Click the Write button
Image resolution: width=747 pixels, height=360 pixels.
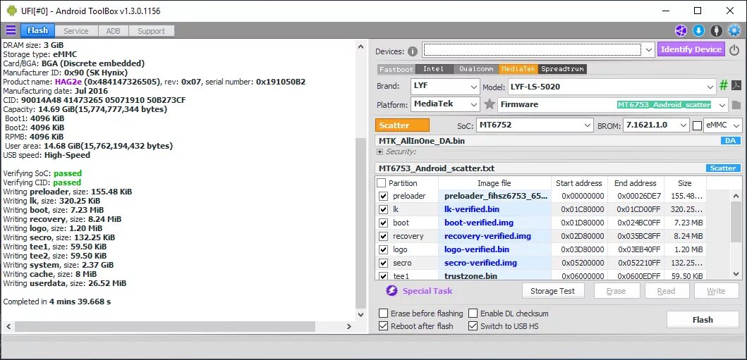coord(716,291)
